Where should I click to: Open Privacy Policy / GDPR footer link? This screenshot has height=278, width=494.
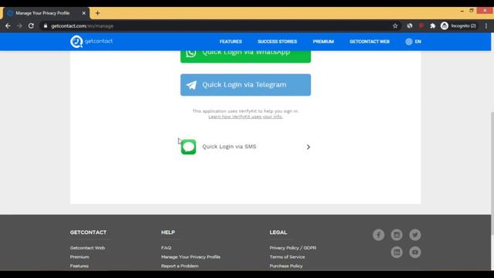pos(293,248)
